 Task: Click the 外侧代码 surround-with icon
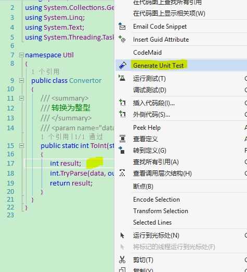point(122,114)
